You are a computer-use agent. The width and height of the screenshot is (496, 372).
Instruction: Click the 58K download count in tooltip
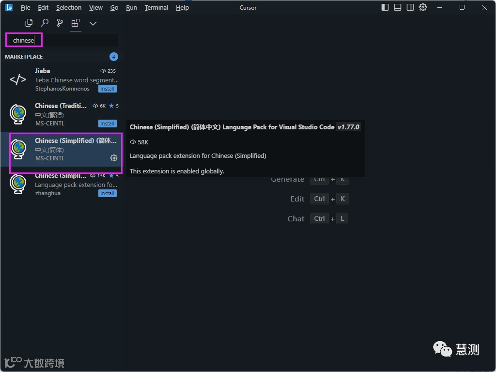[139, 142]
